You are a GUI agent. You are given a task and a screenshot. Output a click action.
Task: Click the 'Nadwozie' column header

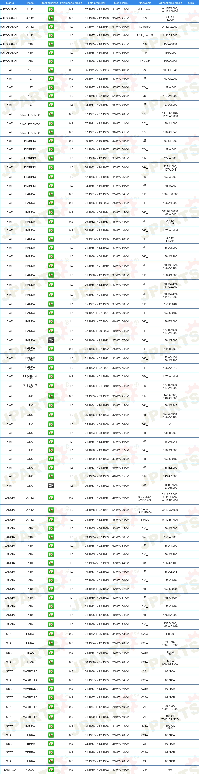(x=145, y=3)
